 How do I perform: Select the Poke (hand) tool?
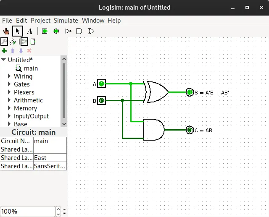pyautogui.click(x=6, y=31)
